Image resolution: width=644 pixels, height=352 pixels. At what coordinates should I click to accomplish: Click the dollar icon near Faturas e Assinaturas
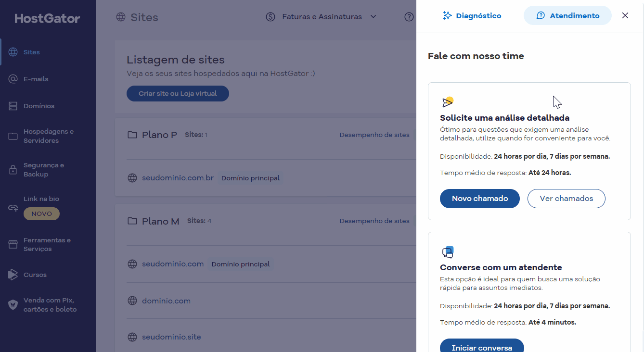(x=270, y=17)
